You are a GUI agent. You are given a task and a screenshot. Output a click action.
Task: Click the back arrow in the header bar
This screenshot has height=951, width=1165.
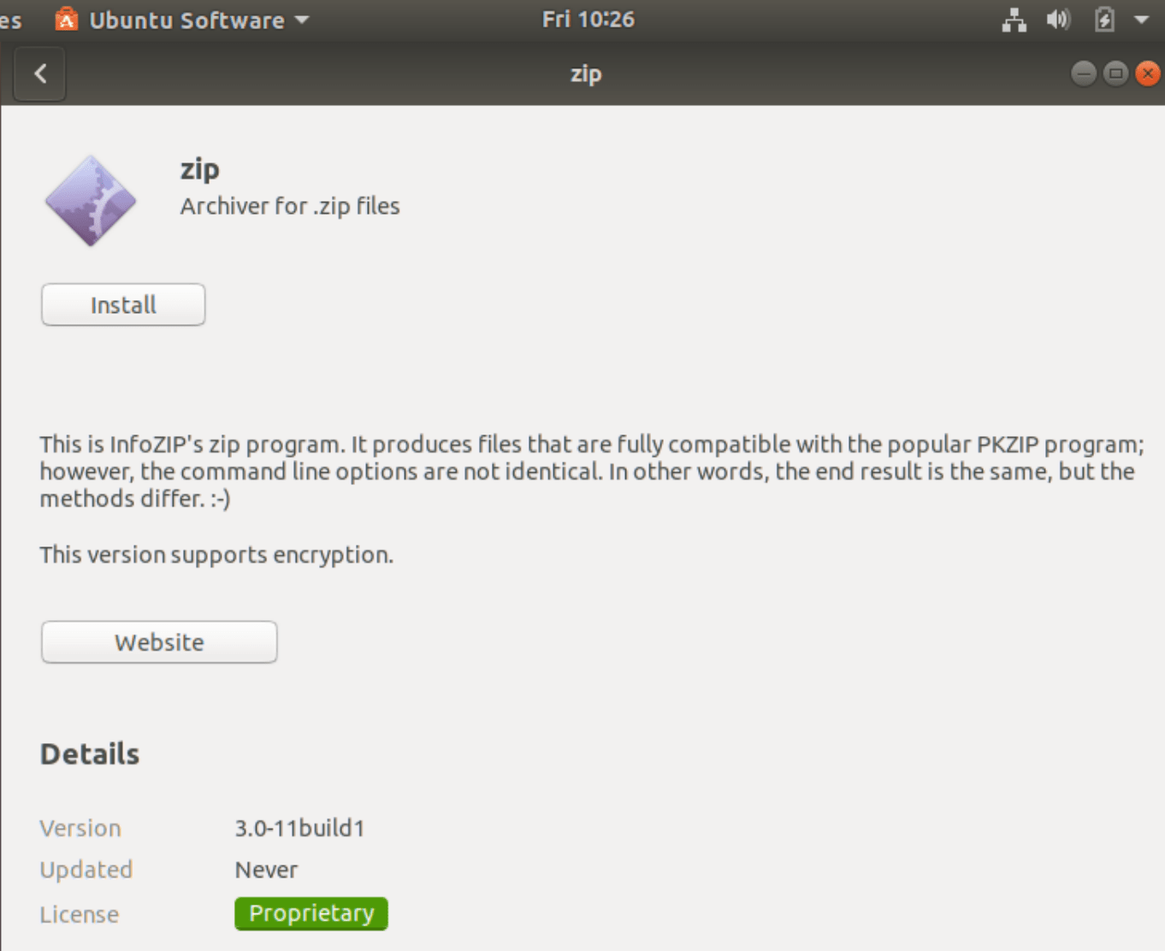[x=39, y=74]
